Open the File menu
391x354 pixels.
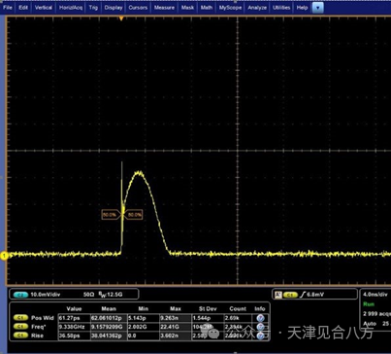[7, 7]
